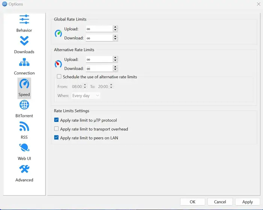Enable Schedule the use of alternative rate limits

click(x=59, y=76)
